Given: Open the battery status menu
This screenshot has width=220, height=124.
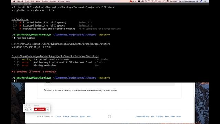Looking at the screenshot, I should [x=164, y=1].
